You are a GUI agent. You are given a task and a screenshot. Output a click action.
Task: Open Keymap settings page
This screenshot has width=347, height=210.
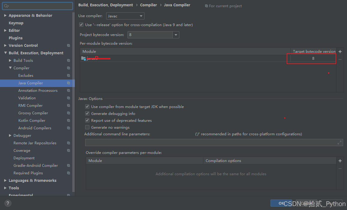tap(16, 23)
